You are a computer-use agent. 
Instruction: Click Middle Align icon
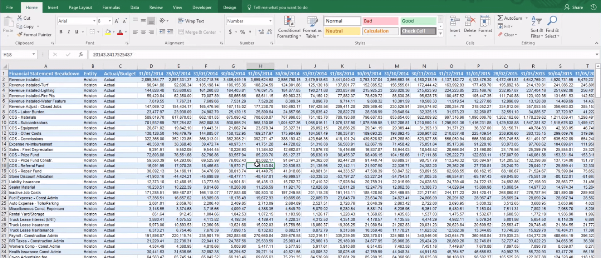143,21
